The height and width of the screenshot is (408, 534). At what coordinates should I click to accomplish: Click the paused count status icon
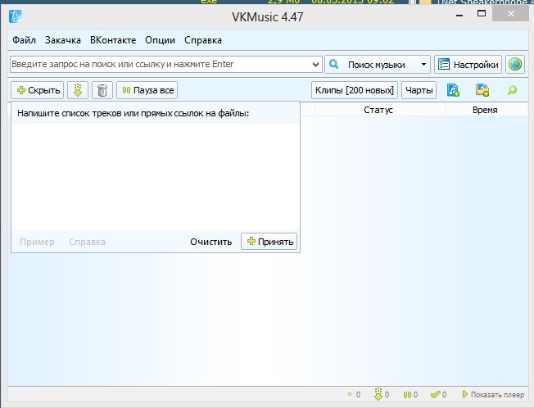(407, 395)
